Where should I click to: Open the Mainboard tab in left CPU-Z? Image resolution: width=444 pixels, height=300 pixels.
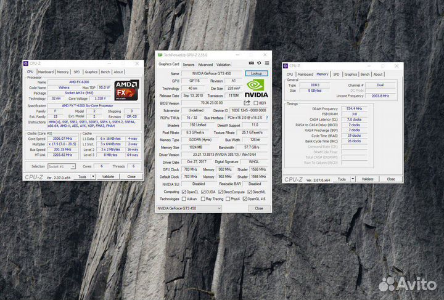click(x=46, y=72)
